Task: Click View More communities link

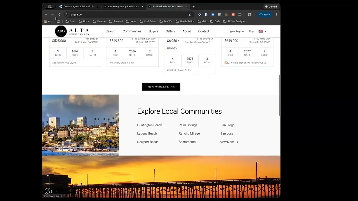Action: tap(229, 142)
